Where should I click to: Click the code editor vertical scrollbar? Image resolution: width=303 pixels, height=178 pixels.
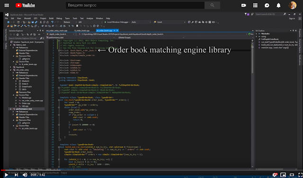pyautogui.click(x=252, y=104)
